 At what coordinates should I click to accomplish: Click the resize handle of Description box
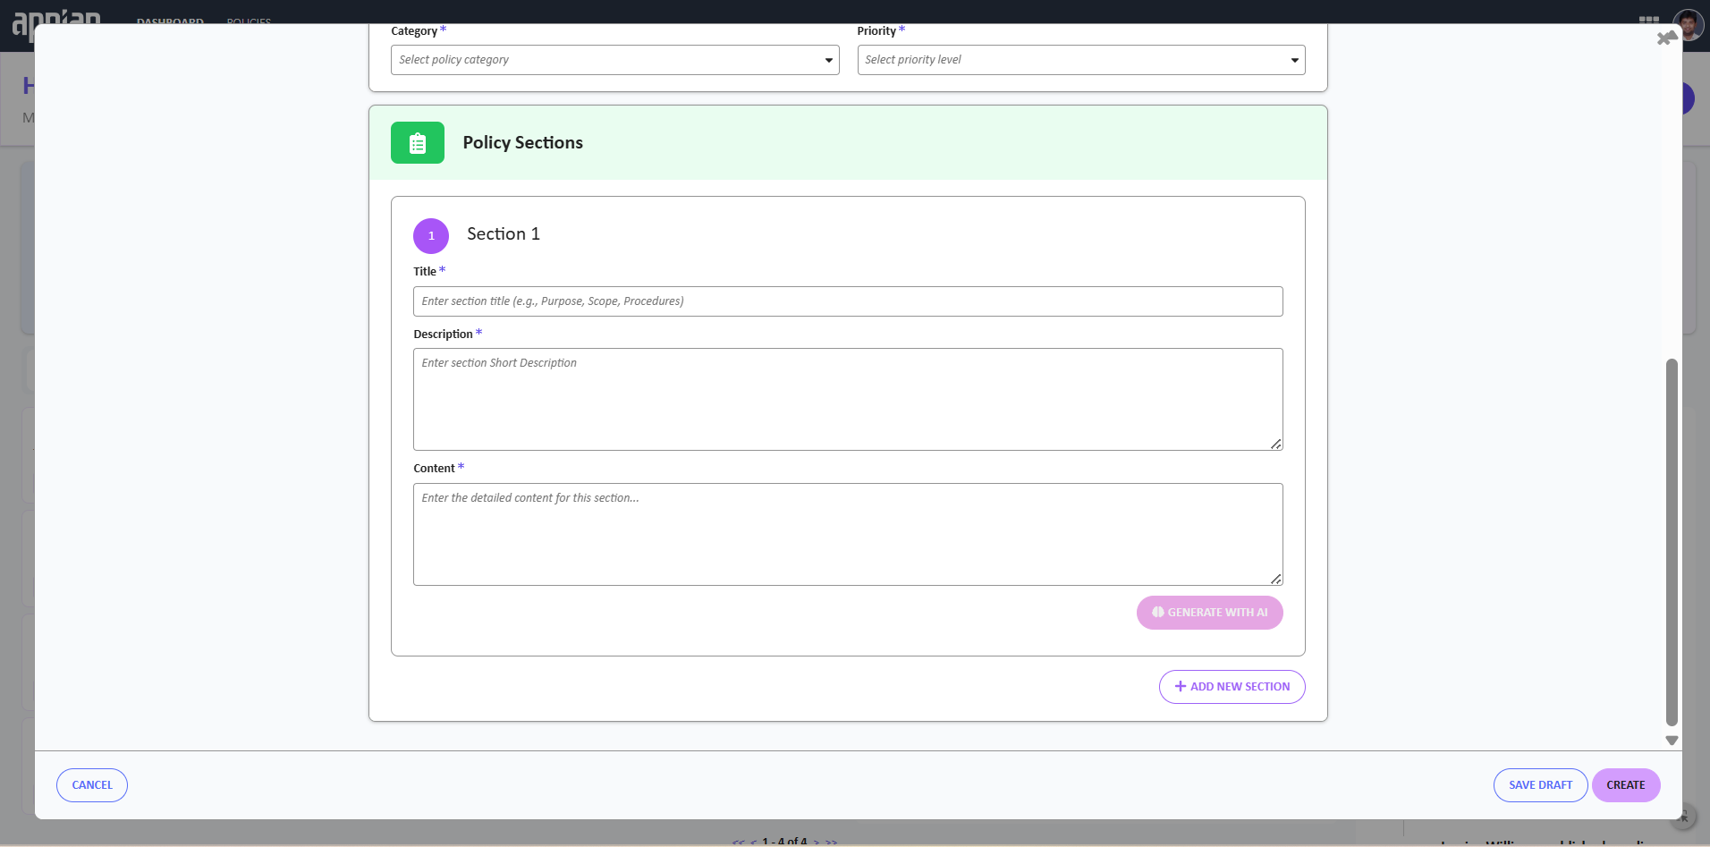pyautogui.click(x=1275, y=444)
